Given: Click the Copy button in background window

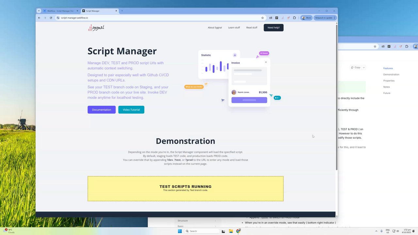Looking at the screenshot, I should (x=356, y=68).
